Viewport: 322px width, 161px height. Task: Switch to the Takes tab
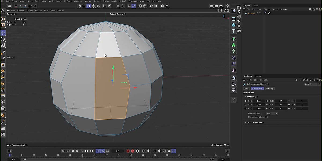coord(256,6)
